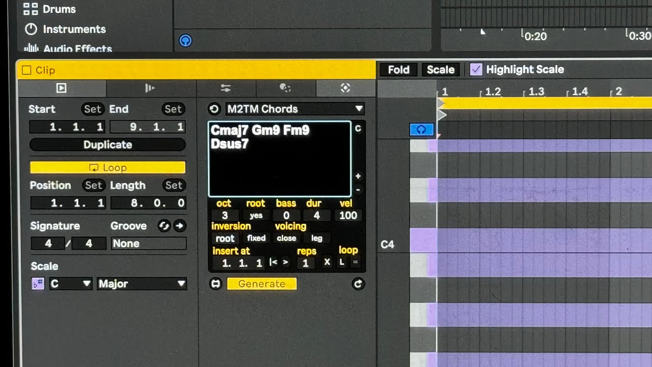This screenshot has width=652, height=367.
Task: Toggle the yellow Loop switch
Action: pos(107,168)
